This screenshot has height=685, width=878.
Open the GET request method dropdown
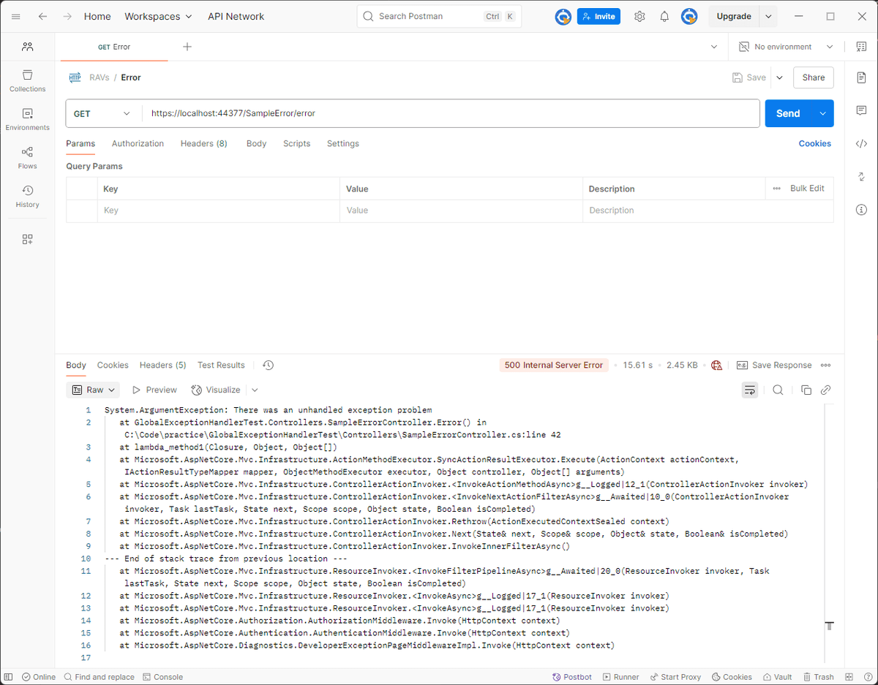102,113
